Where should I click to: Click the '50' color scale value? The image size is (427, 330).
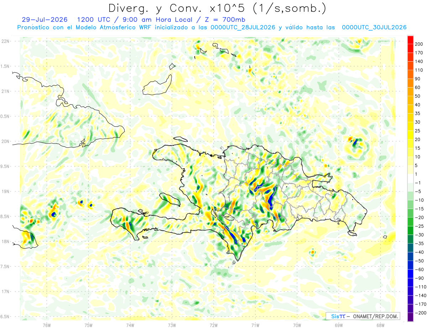click(x=418, y=96)
